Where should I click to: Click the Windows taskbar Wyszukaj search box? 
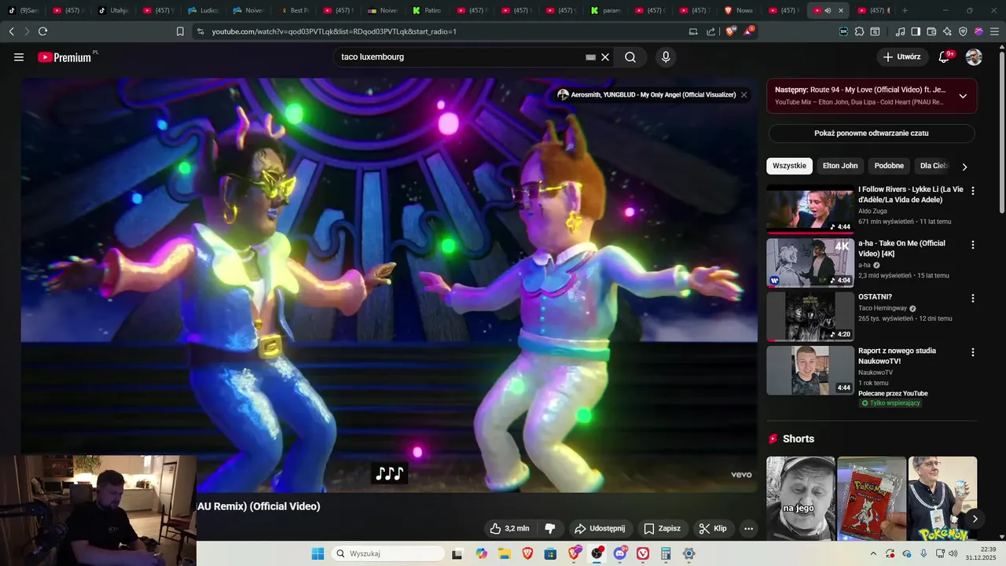coord(388,553)
